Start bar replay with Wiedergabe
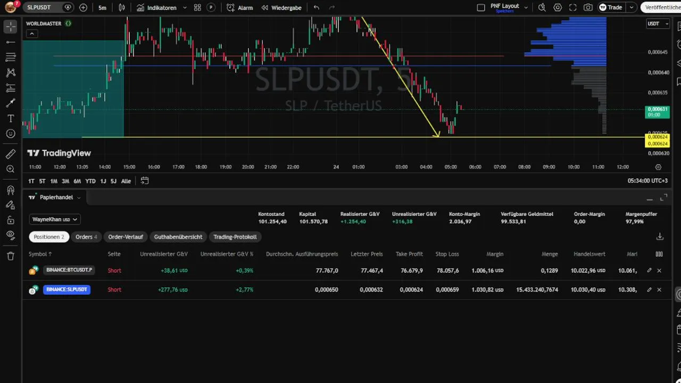This screenshot has height=383, width=681. [281, 7]
